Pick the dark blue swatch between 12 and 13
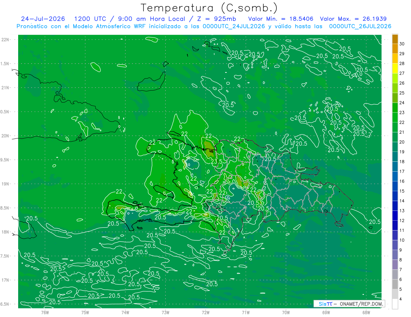This screenshot has width=411, height=317. click(395, 216)
